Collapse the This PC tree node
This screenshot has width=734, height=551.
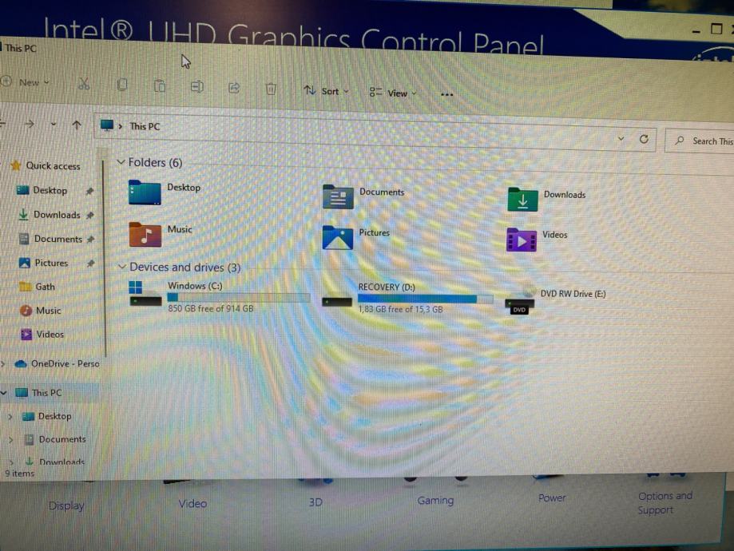4,393
